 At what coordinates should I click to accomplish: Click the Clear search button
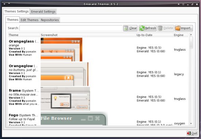(x=130, y=28)
